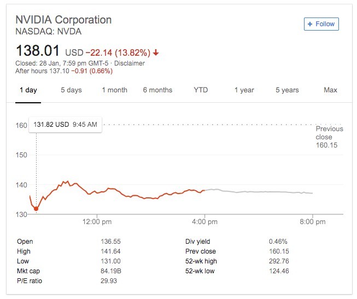Select the Max range tab
The height and width of the screenshot is (299, 357).
(330, 90)
